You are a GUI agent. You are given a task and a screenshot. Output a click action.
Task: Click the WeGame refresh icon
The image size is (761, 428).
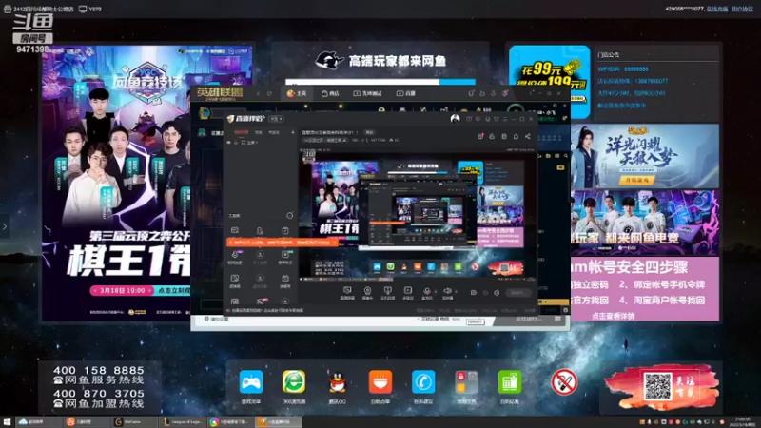[x=269, y=93]
